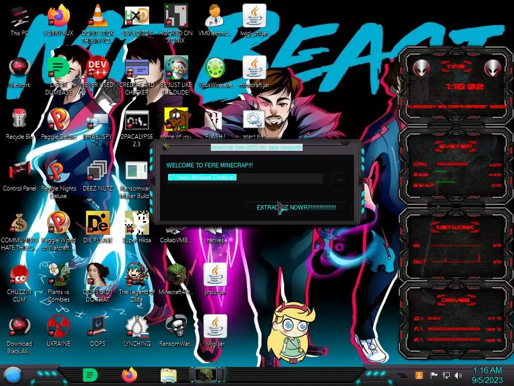514x386 pixels.
Task: Click the TIME gadget clock display
Action: point(464,86)
